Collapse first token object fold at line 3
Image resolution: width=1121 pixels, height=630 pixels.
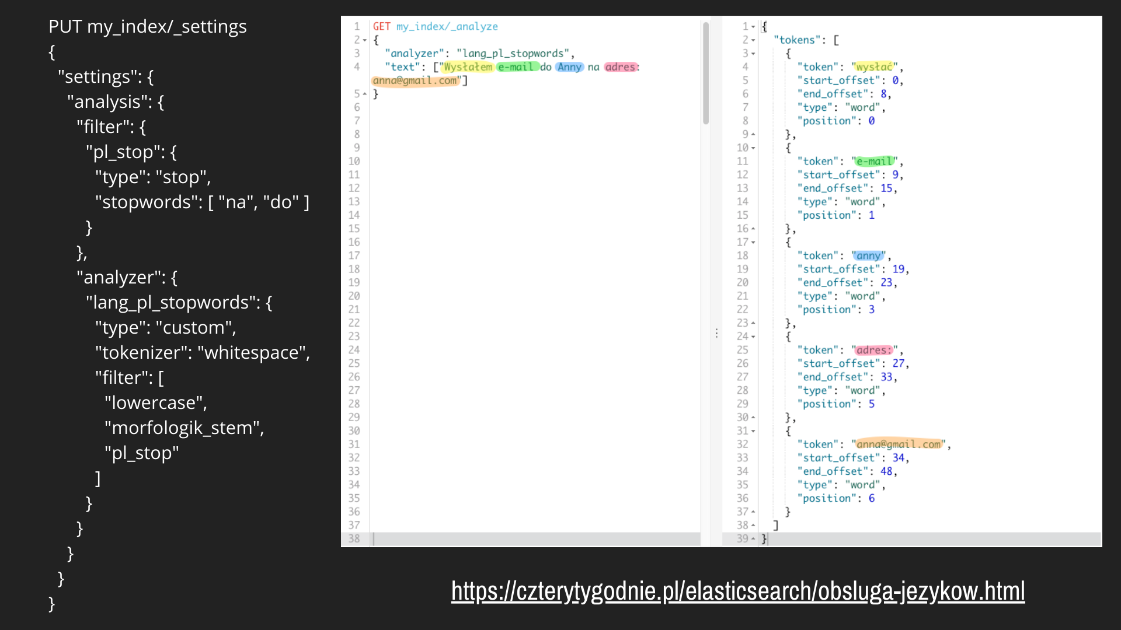pyautogui.click(x=753, y=54)
